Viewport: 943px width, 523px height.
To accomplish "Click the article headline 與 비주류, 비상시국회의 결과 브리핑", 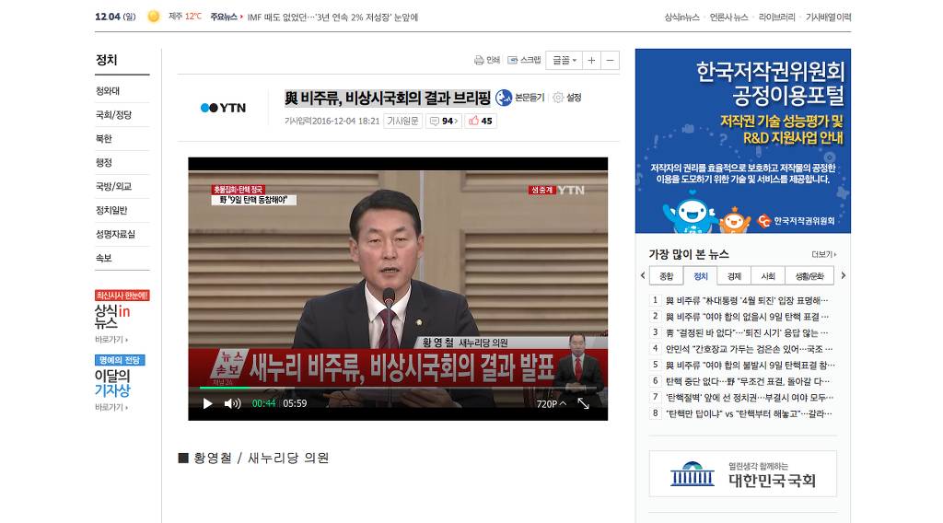I will pos(388,98).
